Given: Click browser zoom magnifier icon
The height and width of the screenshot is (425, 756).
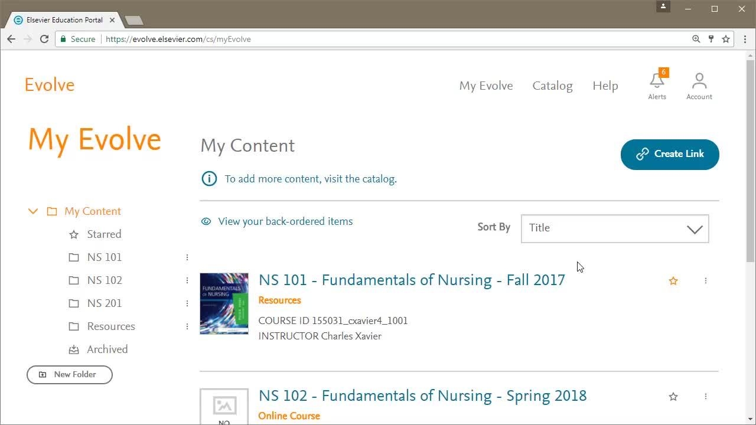Looking at the screenshot, I should [x=696, y=39].
